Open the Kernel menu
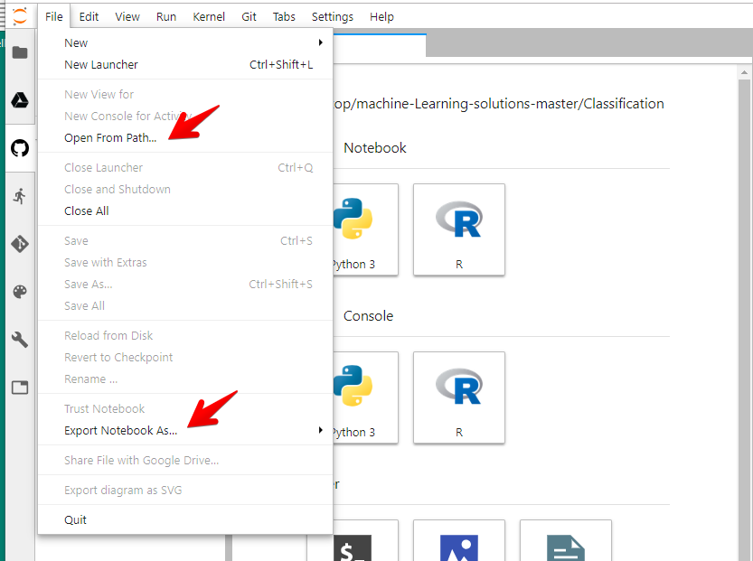The width and height of the screenshot is (753, 561). click(209, 17)
